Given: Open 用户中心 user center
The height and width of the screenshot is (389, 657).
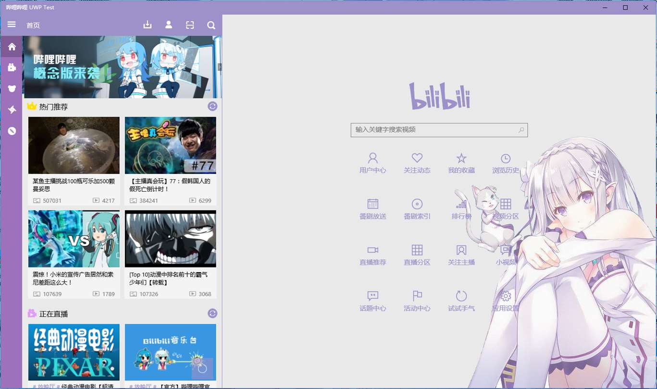Looking at the screenshot, I should tap(372, 163).
